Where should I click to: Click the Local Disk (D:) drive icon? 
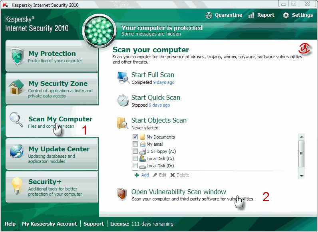[x=143, y=166]
